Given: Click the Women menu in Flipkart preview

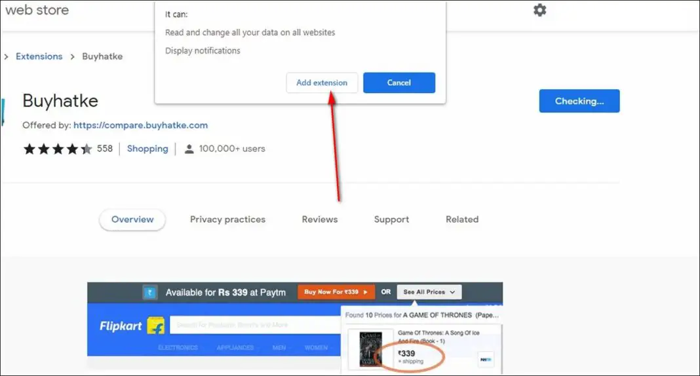Looking at the screenshot, I should [x=316, y=347].
